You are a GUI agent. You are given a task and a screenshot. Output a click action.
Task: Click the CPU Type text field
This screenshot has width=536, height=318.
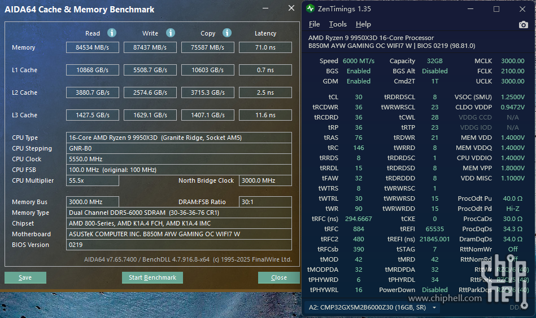[179, 138]
